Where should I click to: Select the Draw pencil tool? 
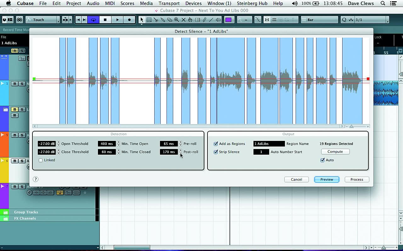[204, 20]
